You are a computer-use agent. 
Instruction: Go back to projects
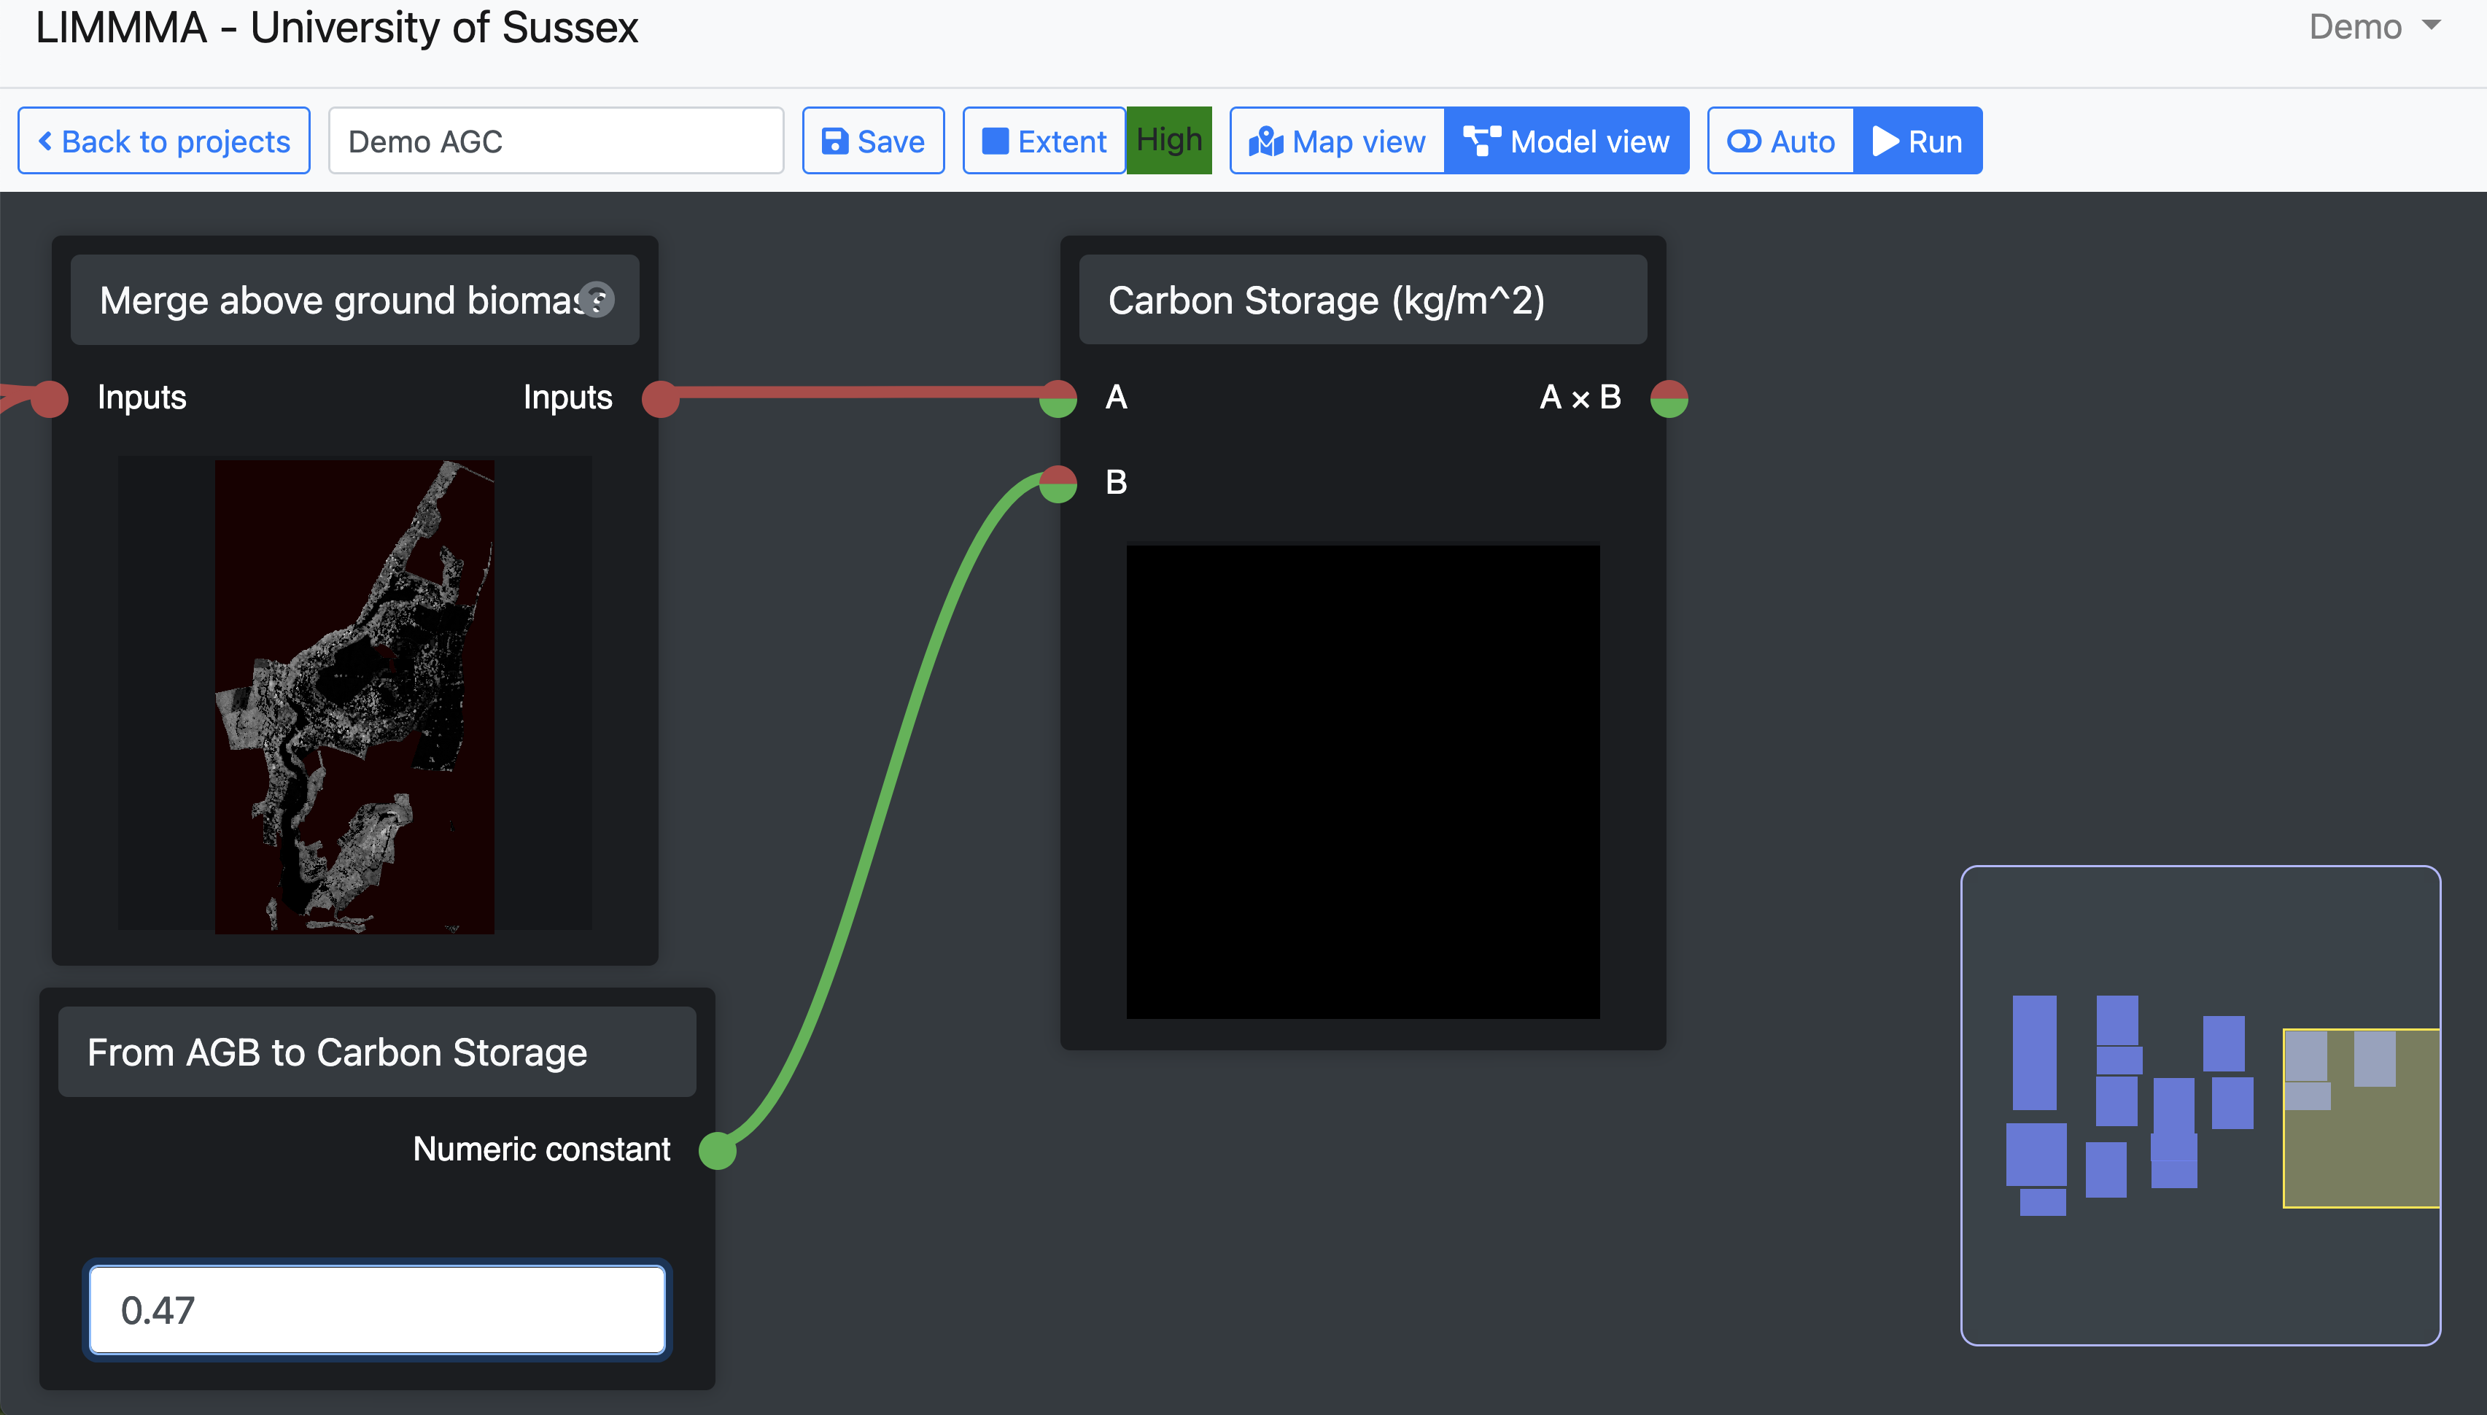tap(164, 141)
